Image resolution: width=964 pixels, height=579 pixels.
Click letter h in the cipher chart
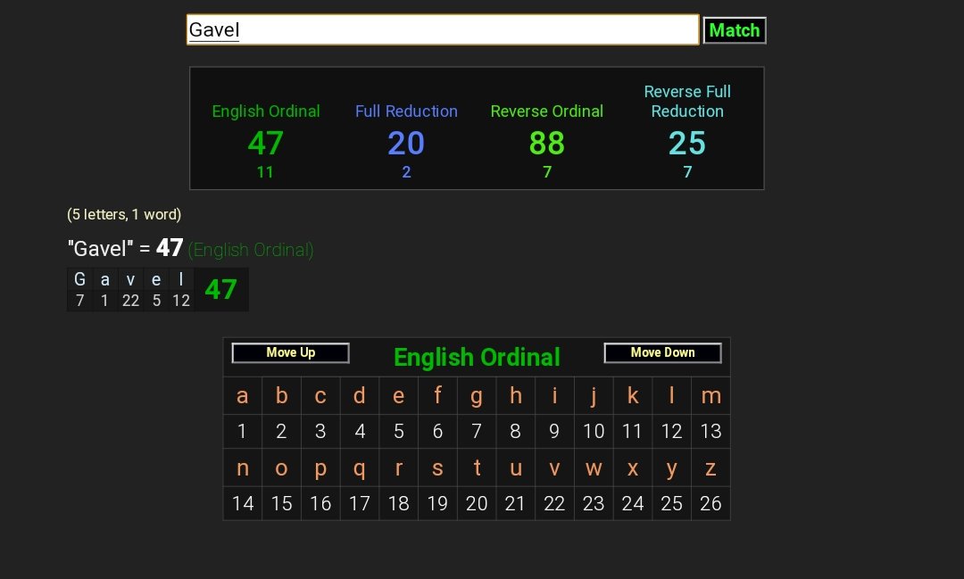[x=515, y=396]
